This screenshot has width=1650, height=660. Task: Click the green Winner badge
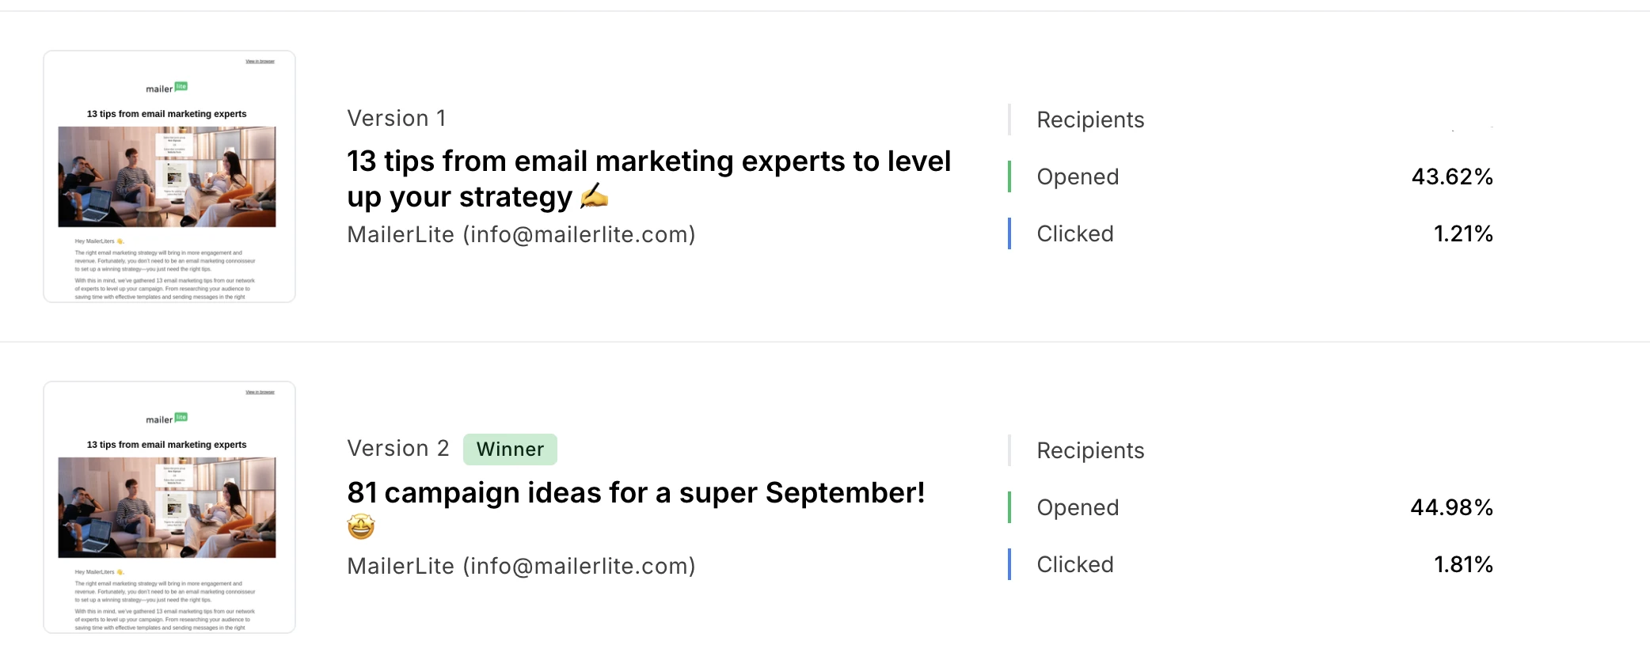(x=510, y=449)
